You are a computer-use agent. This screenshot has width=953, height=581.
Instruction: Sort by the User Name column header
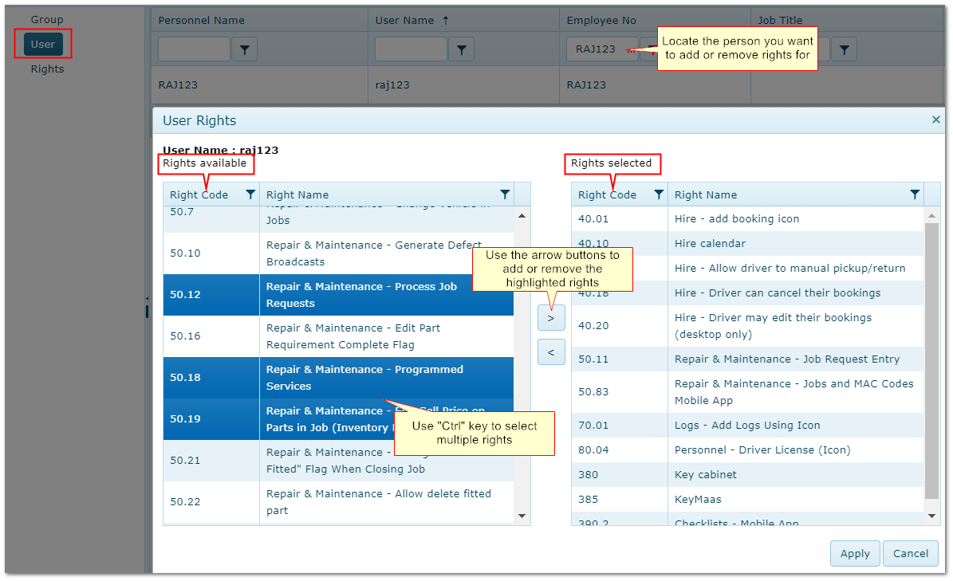pyautogui.click(x=405, y=20)
